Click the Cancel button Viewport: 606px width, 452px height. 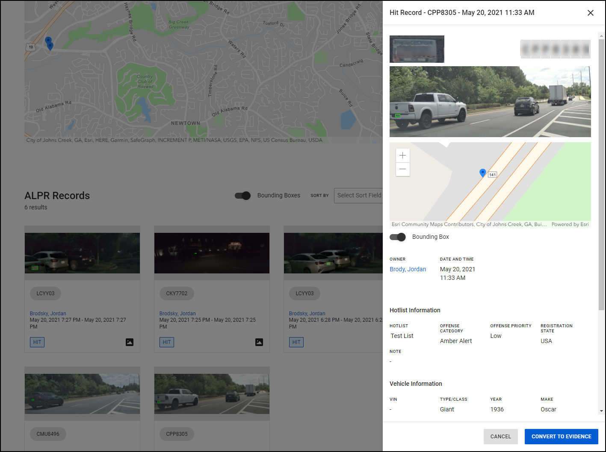tap(500, 437)
